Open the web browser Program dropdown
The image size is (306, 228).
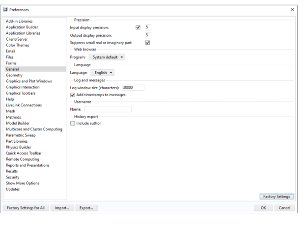(x=107, y=57)
